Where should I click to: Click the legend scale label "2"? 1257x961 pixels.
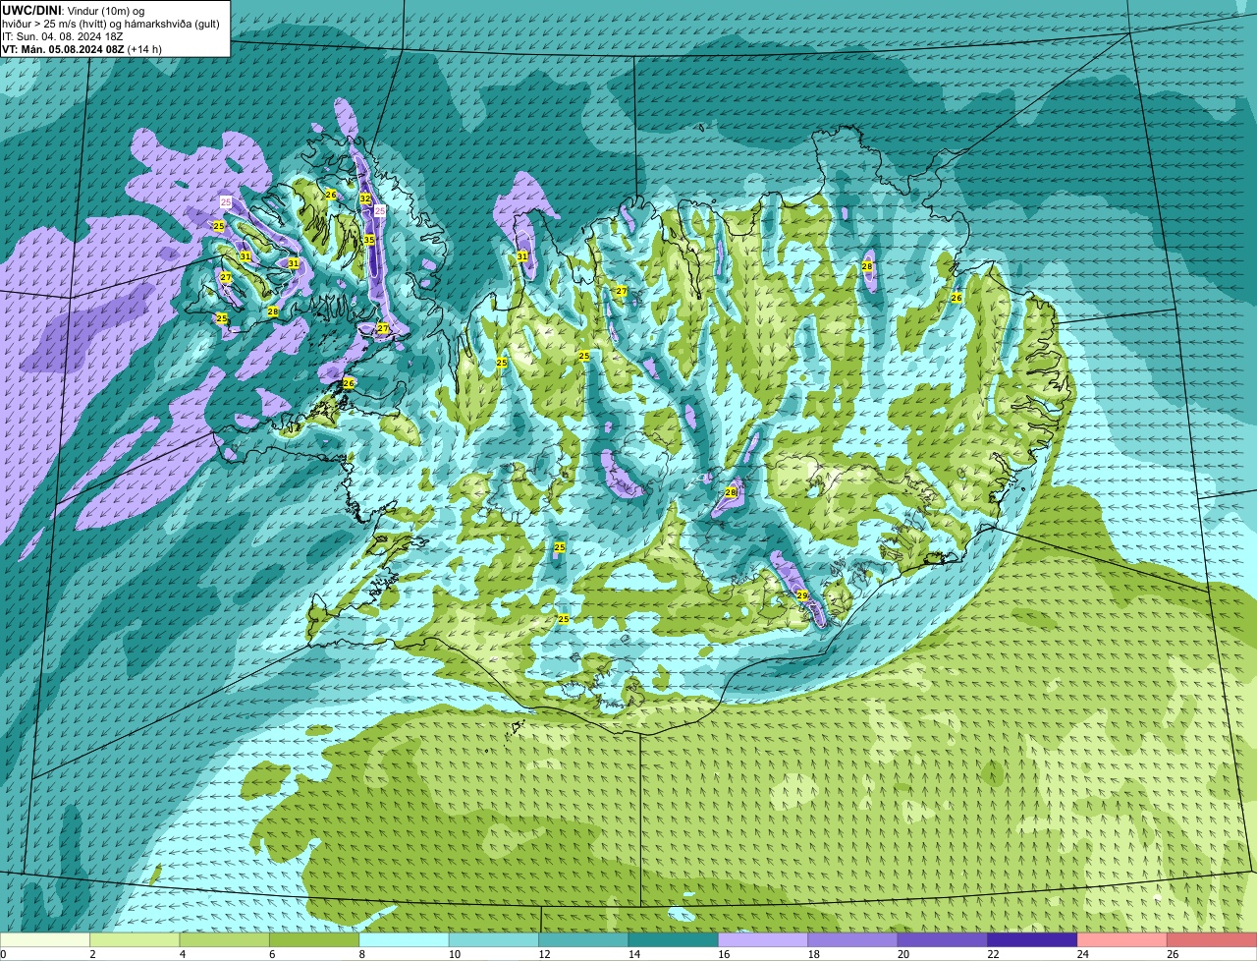click(92, 953)
